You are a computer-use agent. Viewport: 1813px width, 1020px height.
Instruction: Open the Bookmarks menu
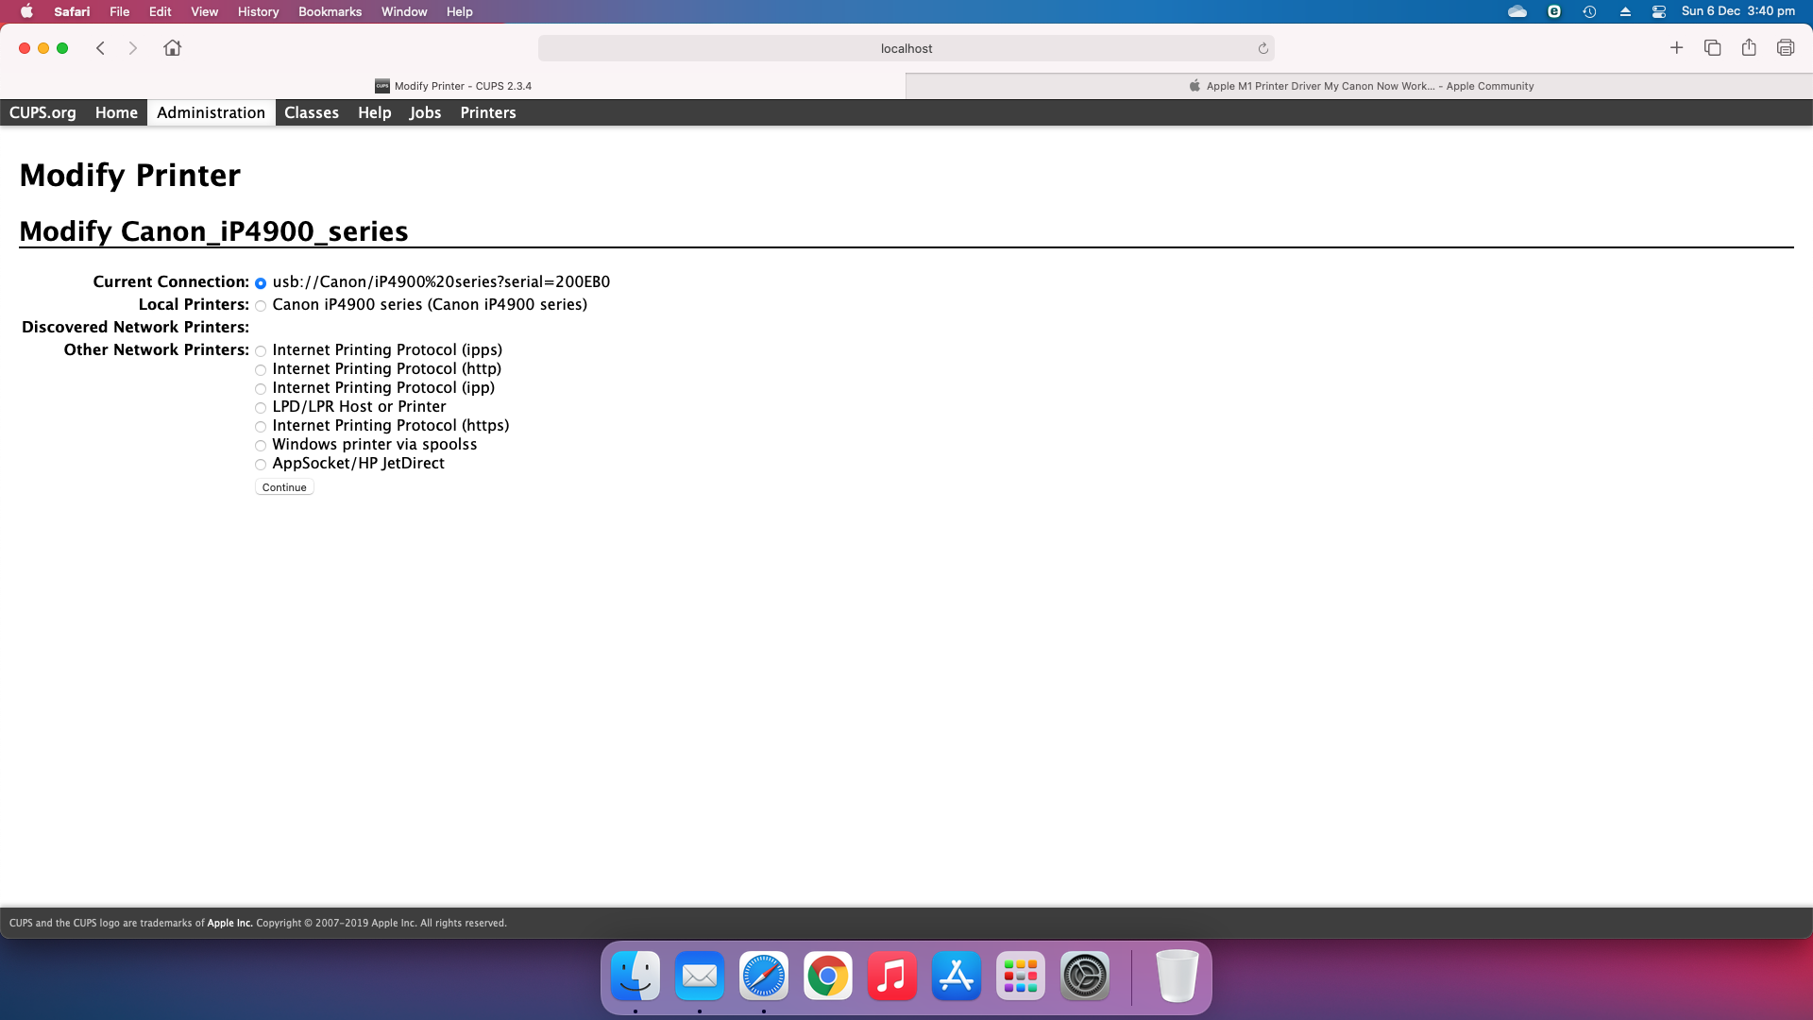pos(330,11)
